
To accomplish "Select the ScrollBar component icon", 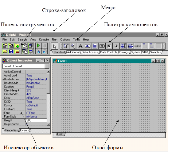I will tap(138, 46).
